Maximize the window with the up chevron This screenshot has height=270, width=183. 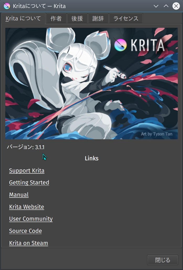click(x=166, y=6)
